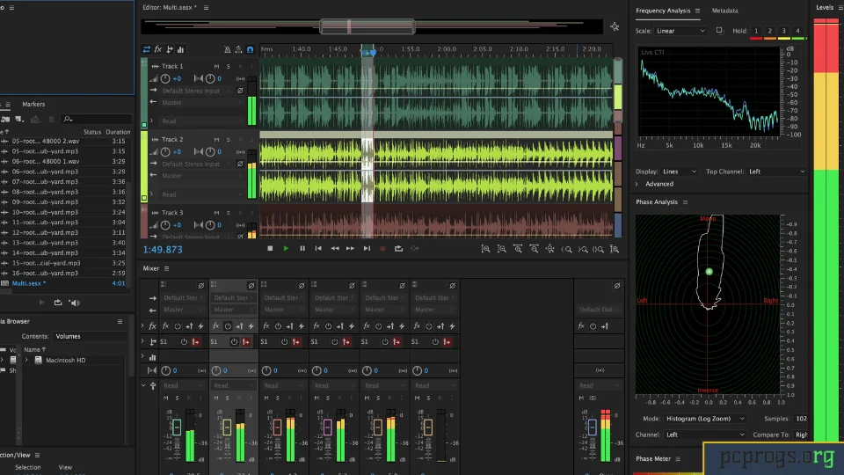Select Editor: Multi.sesx tab
The width and height of the screenshot is (844, 475).
(x=170, y=8)
